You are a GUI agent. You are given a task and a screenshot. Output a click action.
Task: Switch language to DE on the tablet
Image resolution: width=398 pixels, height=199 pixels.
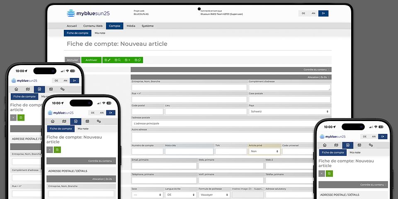[303, 13]
